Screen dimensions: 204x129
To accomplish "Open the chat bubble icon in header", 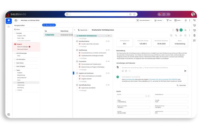I will pyautogui.click(x=164, y=15).
